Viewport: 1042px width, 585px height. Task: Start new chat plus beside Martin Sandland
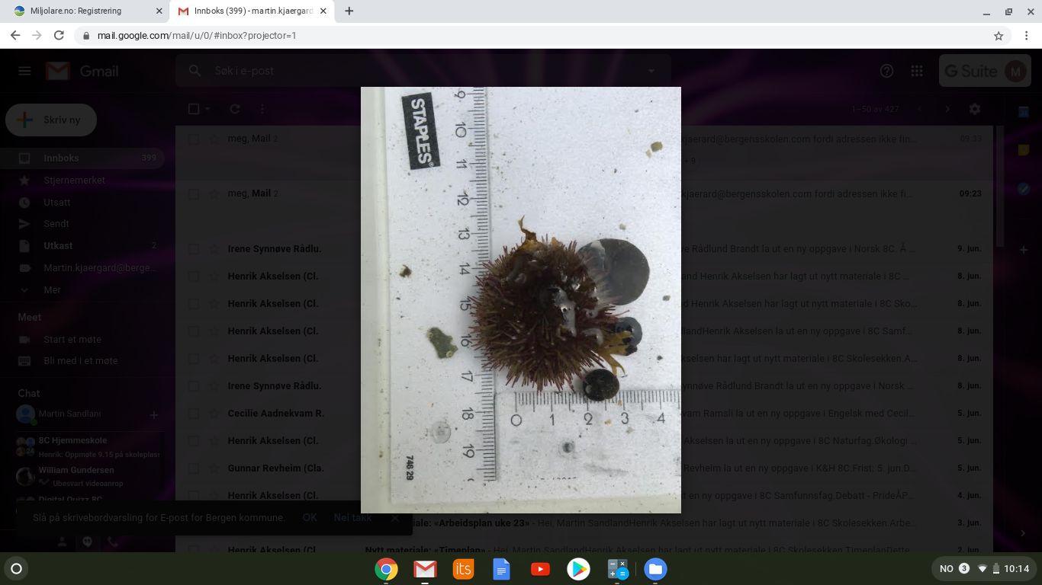154,415
